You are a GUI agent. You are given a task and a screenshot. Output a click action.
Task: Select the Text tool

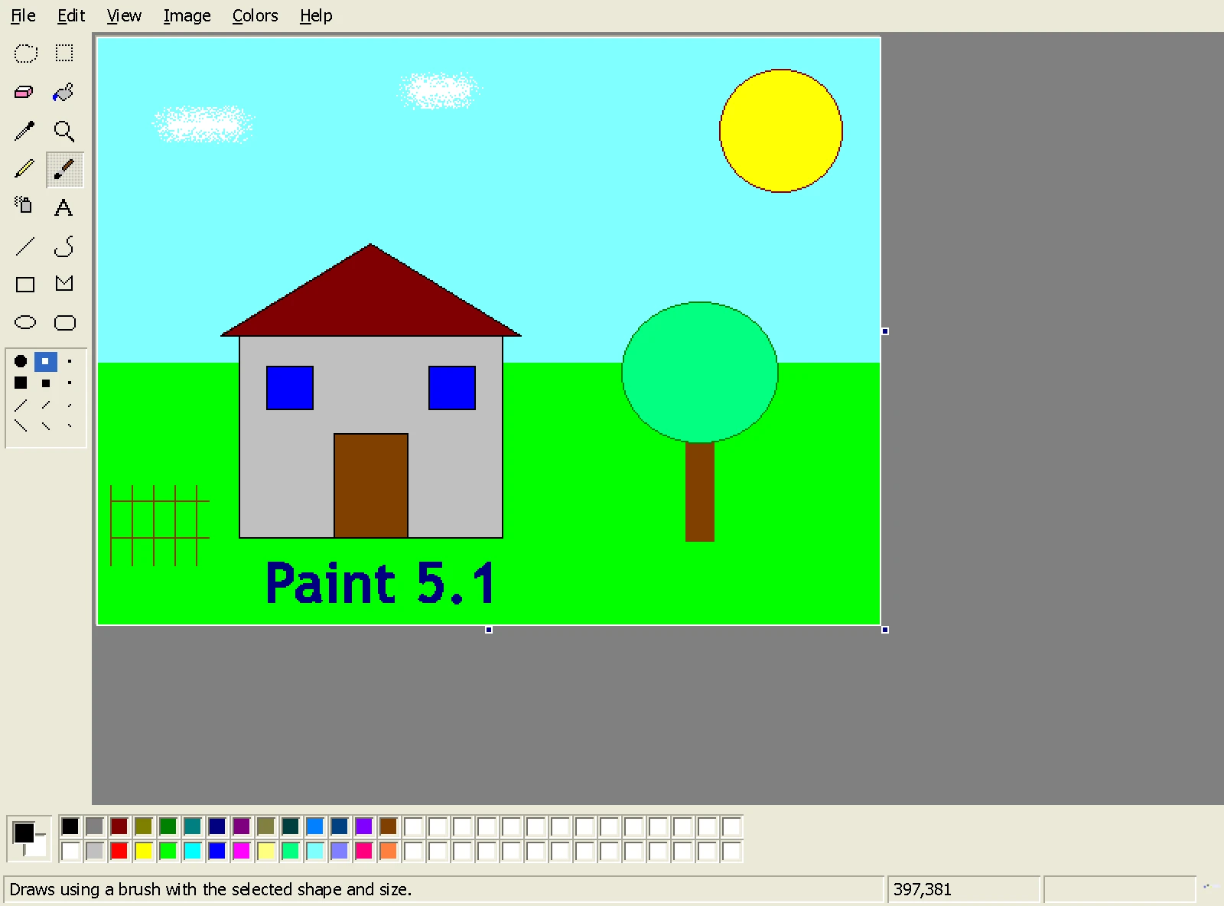point(64,207)
